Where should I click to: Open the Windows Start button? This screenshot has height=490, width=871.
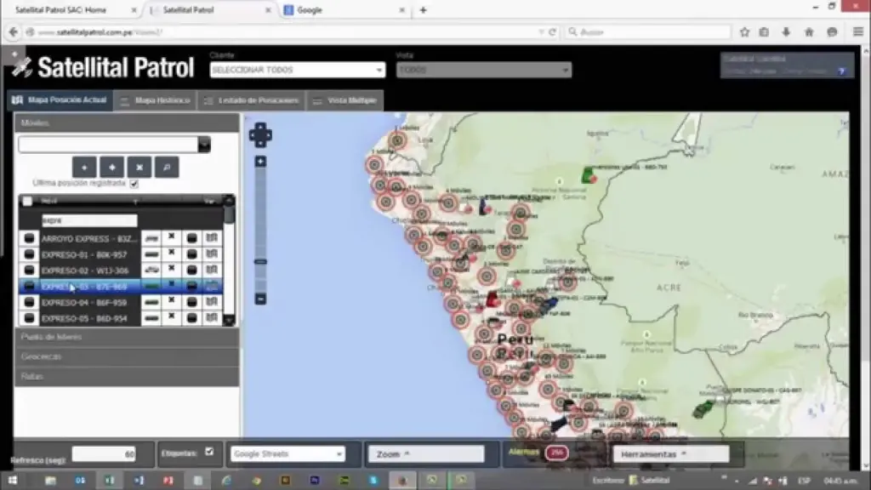[x=12, y=480]
